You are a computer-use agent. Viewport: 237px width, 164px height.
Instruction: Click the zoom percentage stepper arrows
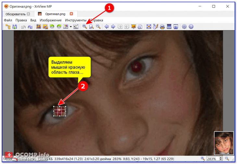coord(221,159)
